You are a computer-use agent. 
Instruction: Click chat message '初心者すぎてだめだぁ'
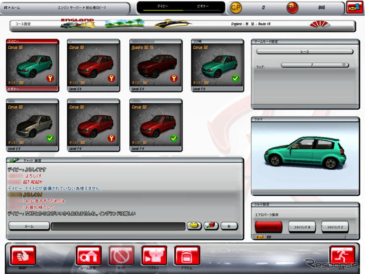pos(45,201)
